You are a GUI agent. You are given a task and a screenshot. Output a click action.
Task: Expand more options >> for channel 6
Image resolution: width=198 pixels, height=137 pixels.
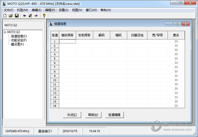point(176,63)
